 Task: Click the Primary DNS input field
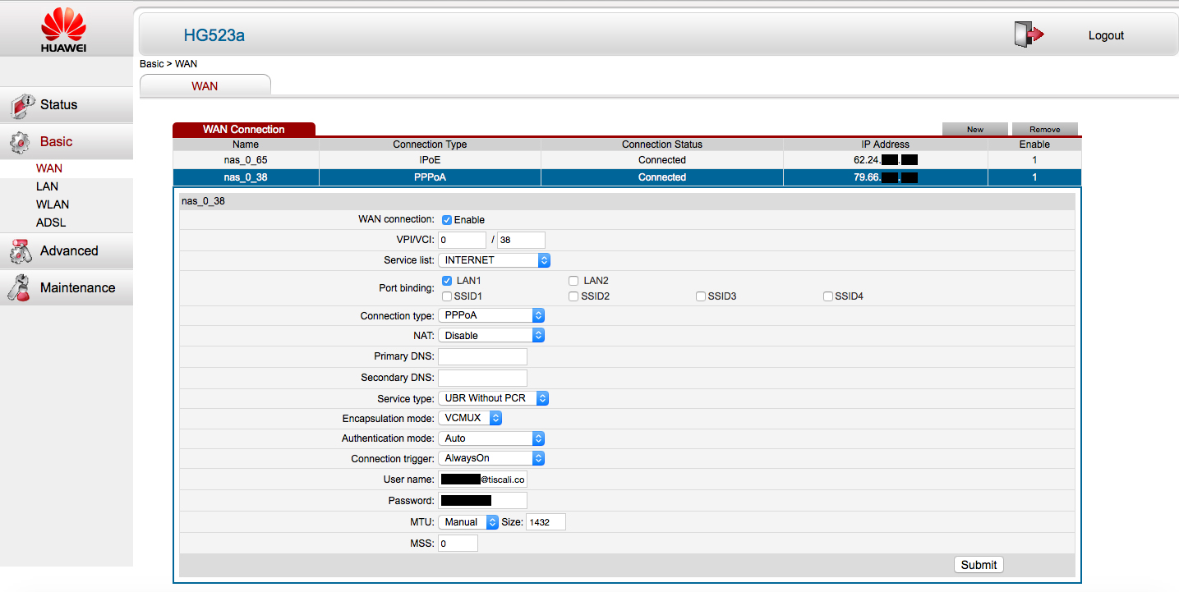482,356
